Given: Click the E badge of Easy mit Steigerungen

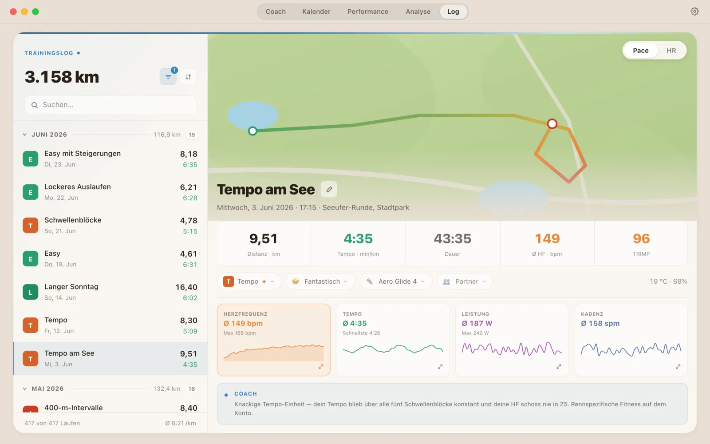Looking at the screenshot, I should click(x=30, y=159).
